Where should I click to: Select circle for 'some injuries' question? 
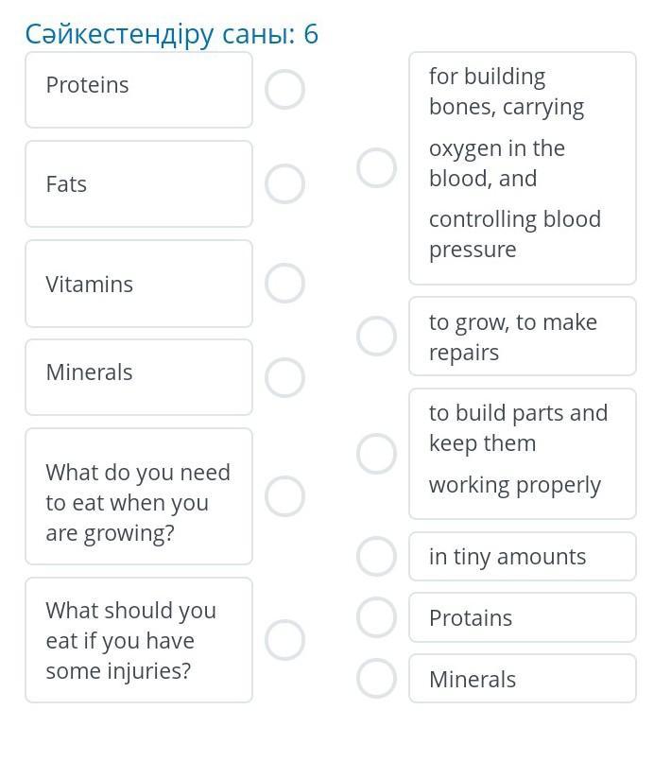[284, 640]
